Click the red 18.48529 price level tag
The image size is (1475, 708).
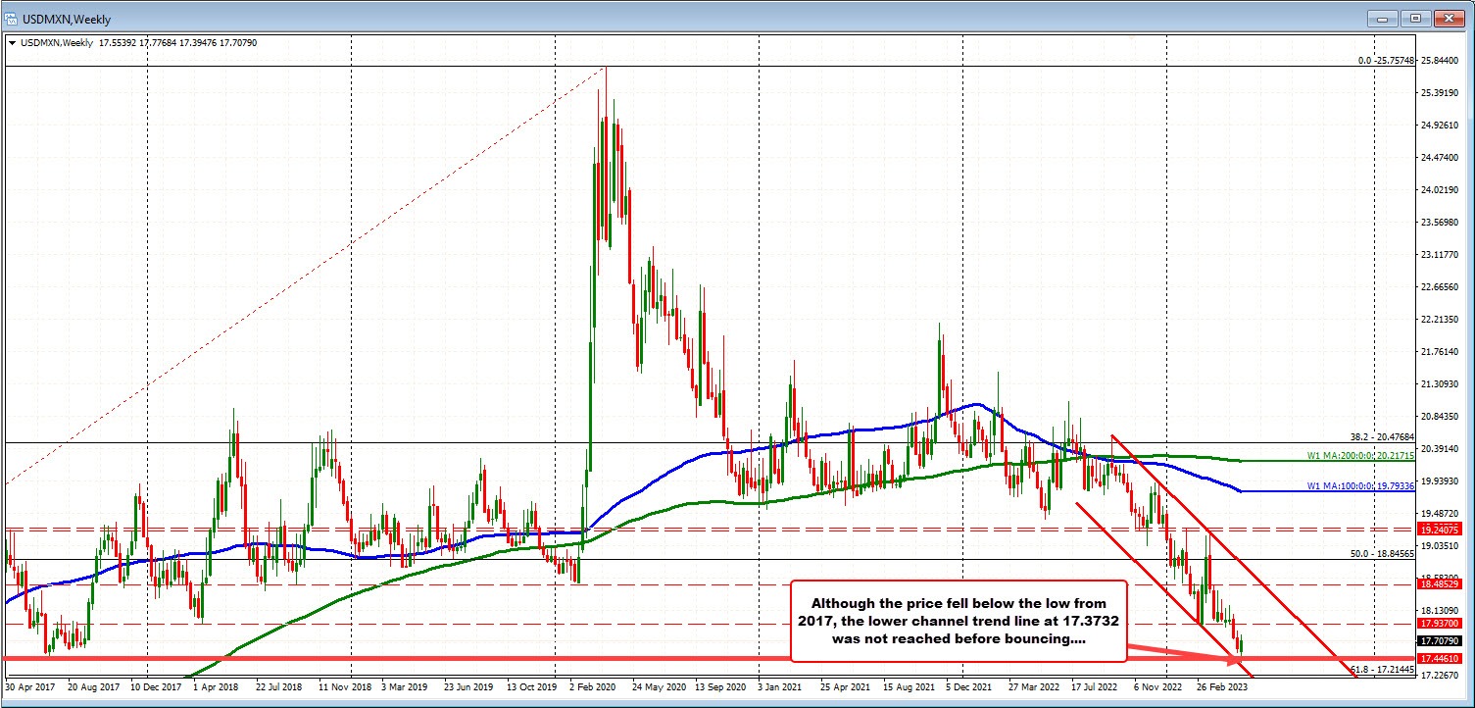coord(1442,583)
